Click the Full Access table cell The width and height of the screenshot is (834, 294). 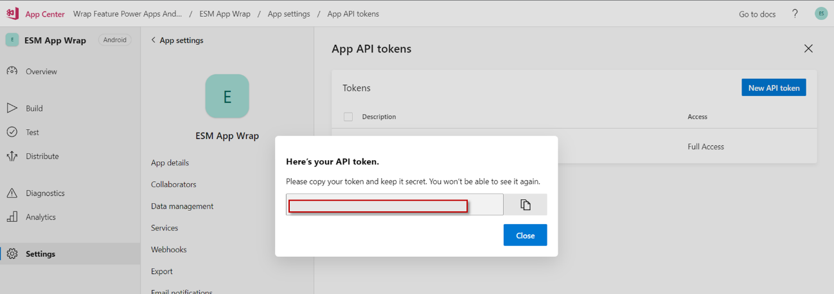pos(705,147)
